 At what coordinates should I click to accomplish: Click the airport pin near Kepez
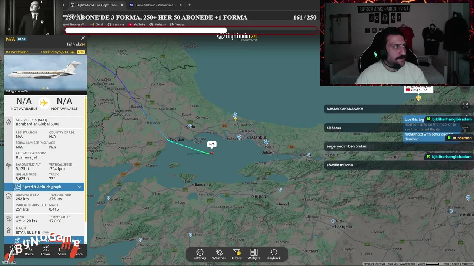coord(109,198)
